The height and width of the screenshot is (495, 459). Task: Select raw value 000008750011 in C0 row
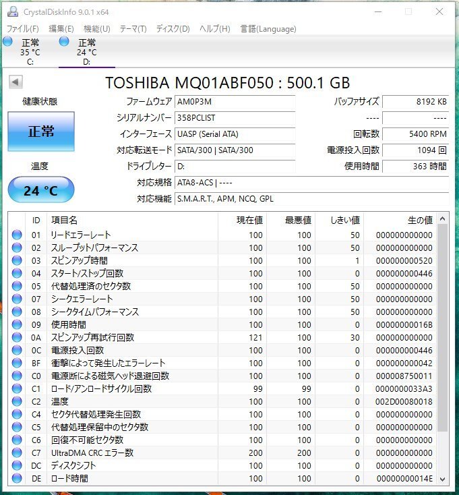coord(404,376)
